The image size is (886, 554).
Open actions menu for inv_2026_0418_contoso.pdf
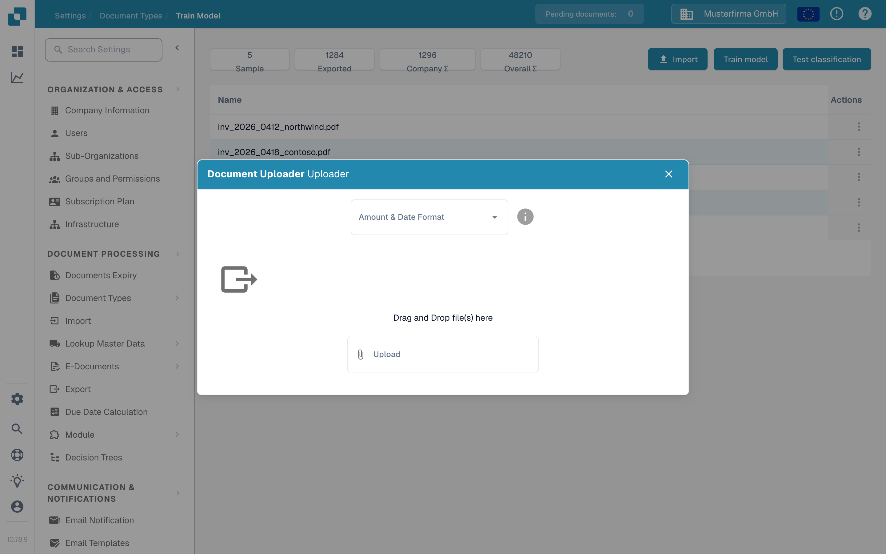pyautogui.click(x=859, y=152)
